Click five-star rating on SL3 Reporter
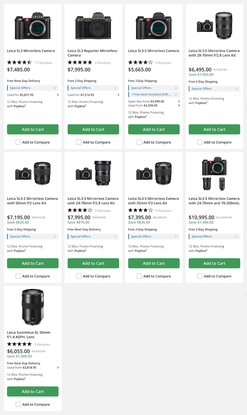The width and height of the screenshot is (247, 415). coord(80,62)
